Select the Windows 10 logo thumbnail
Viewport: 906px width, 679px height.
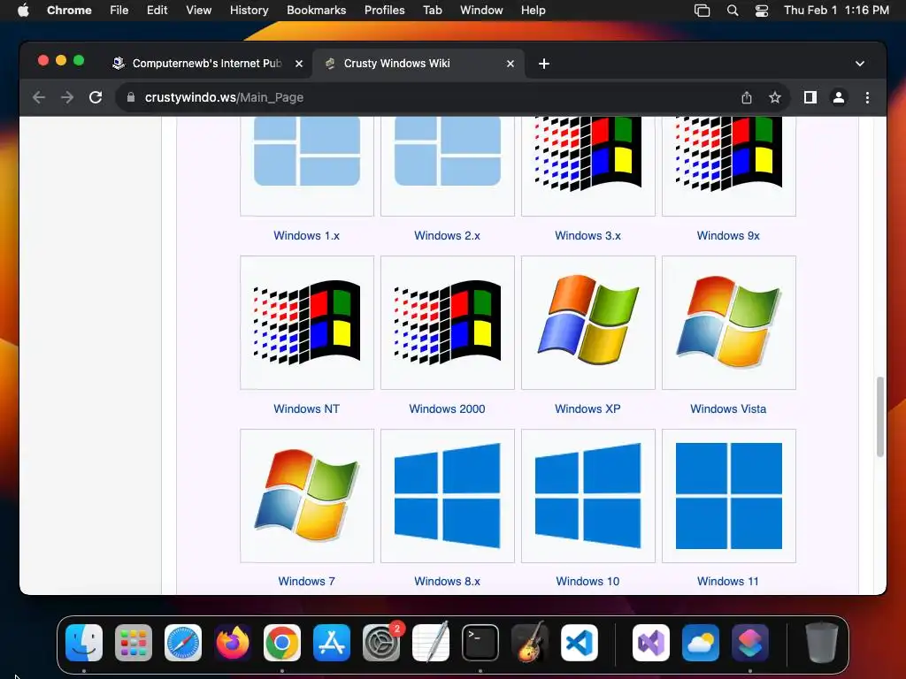[x=588, y=496]
